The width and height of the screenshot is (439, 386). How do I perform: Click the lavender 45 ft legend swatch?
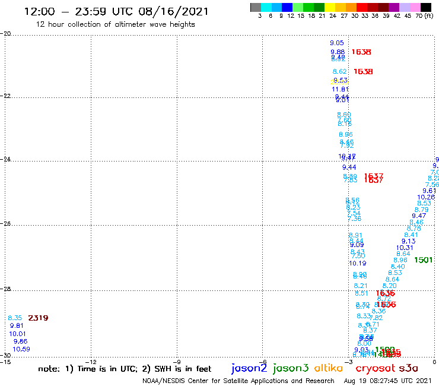[404, 7]
